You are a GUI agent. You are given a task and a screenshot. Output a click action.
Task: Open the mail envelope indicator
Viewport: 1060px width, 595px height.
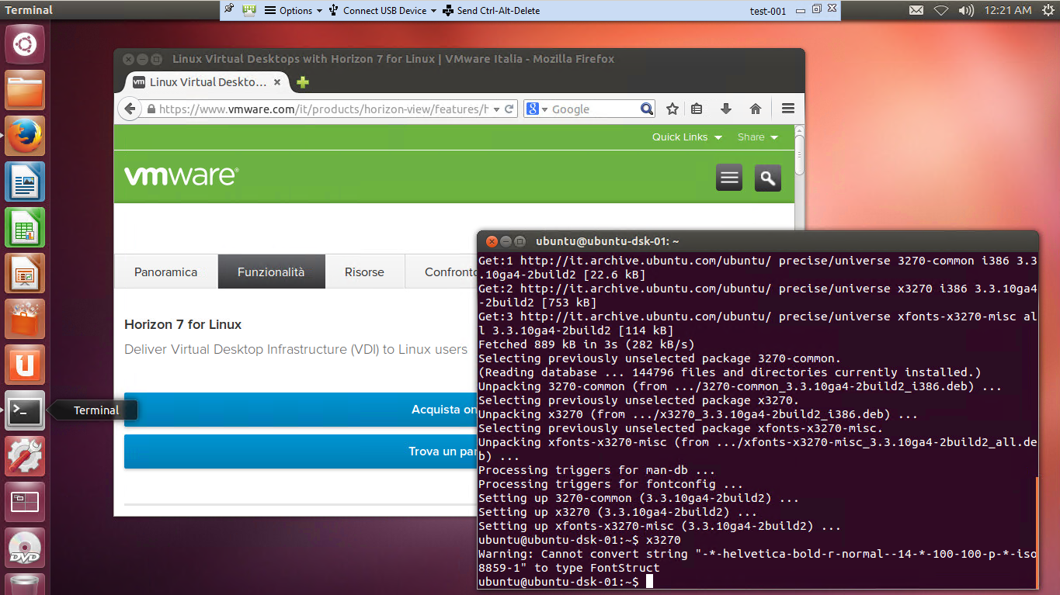coord(916,10)
